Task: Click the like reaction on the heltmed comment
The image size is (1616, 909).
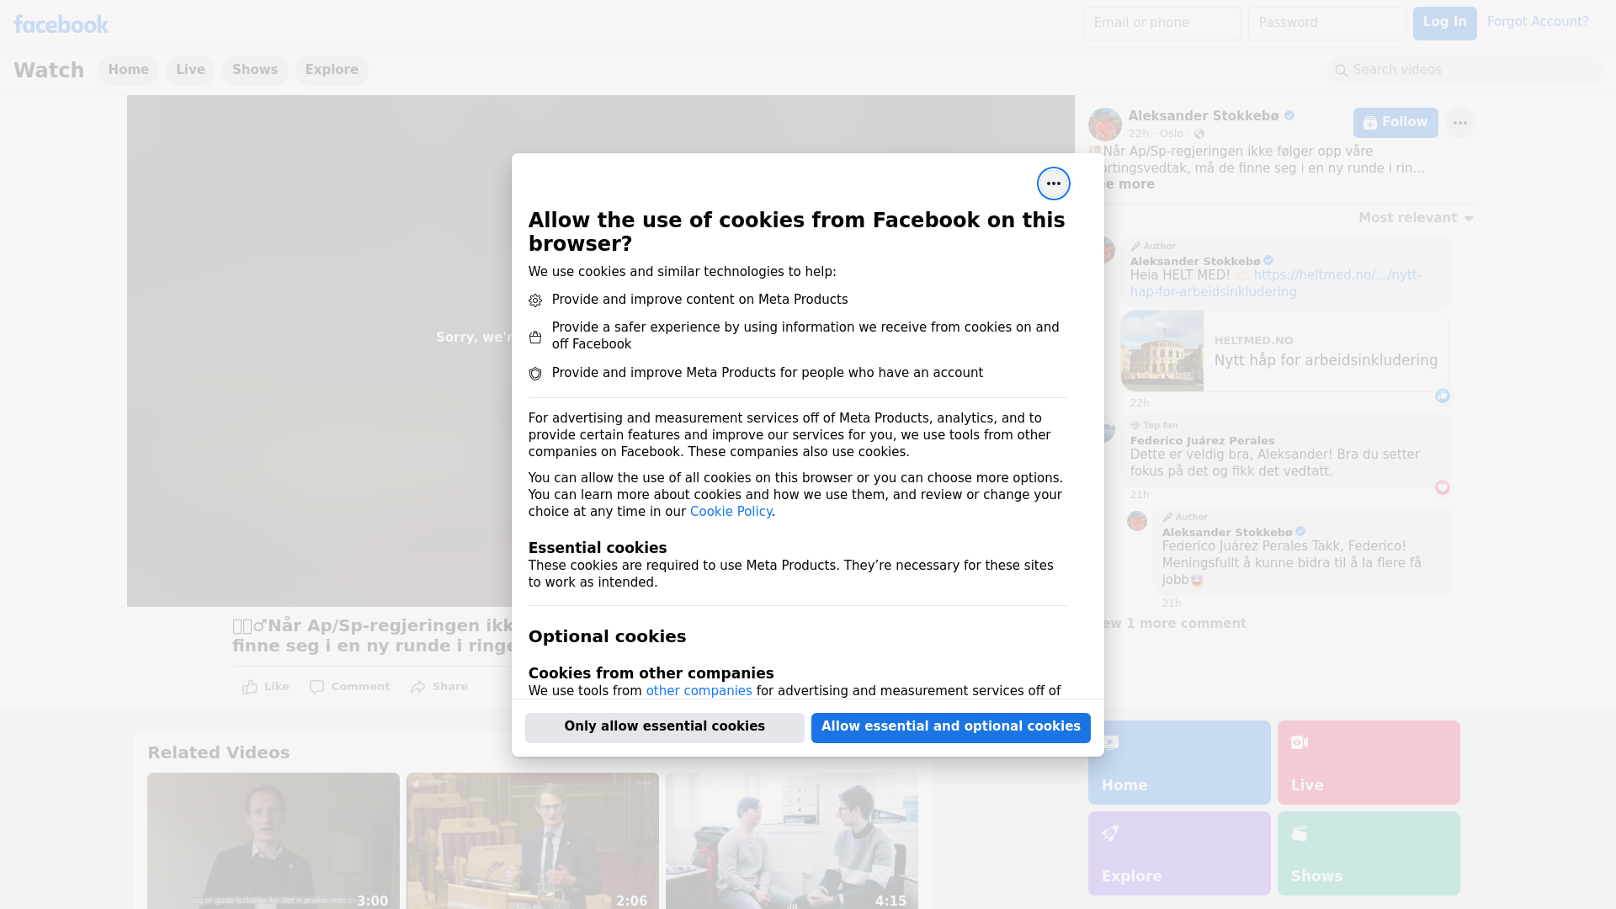Action: [x=1443, y=396]
